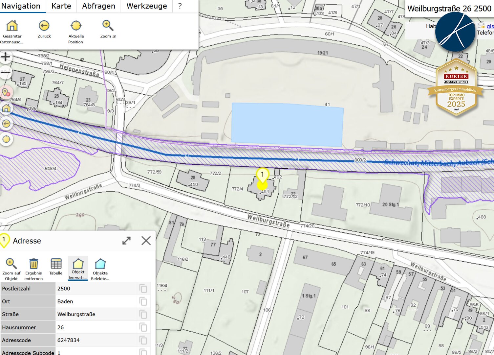The height and width of the screenshot is (355, 494).
Task: Click the yellow map marker numbered 1
Action: click(x=262, y=175)
